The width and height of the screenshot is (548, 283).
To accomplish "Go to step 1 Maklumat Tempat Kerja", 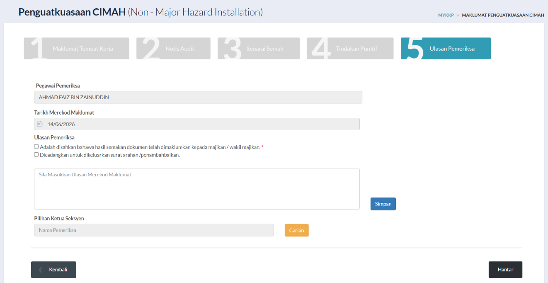I will [x=77, y=49].
